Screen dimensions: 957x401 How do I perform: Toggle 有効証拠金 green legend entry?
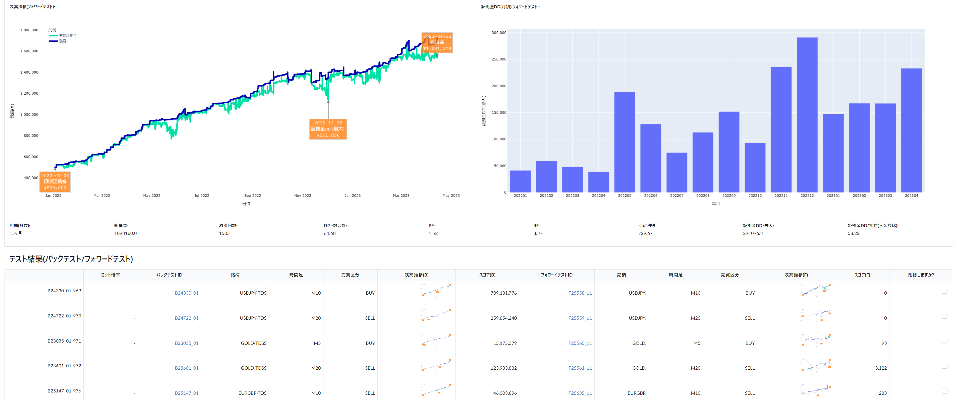(68, 36)
